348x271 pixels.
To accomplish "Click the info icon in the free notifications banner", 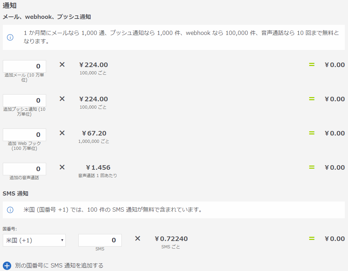I will coord(10,37).
